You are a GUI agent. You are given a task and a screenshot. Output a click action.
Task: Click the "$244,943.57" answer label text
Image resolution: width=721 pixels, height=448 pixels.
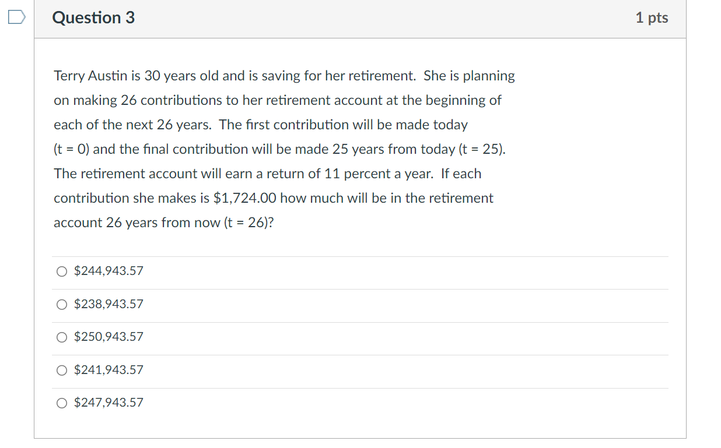(x=108, y=271)
